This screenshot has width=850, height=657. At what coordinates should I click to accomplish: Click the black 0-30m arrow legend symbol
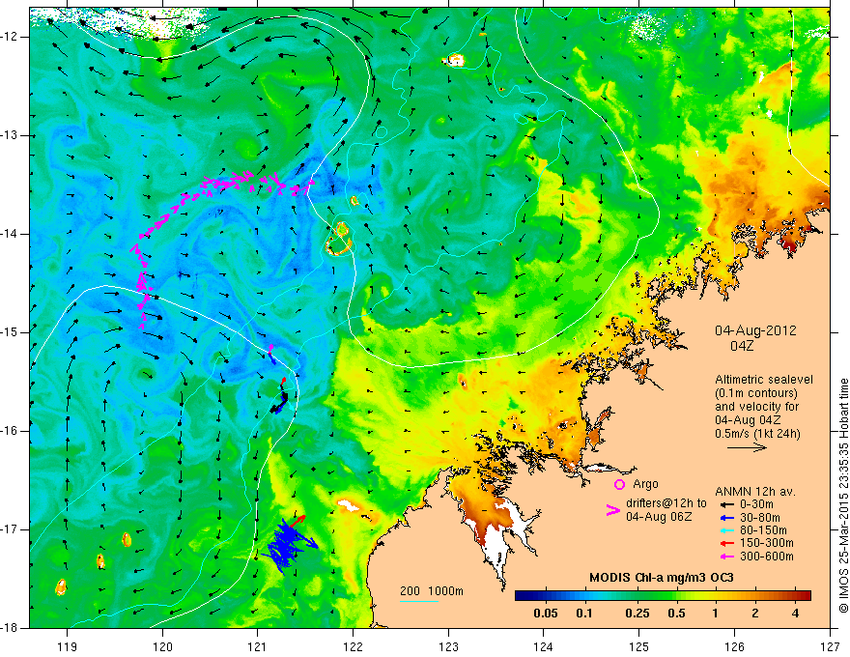725,504
